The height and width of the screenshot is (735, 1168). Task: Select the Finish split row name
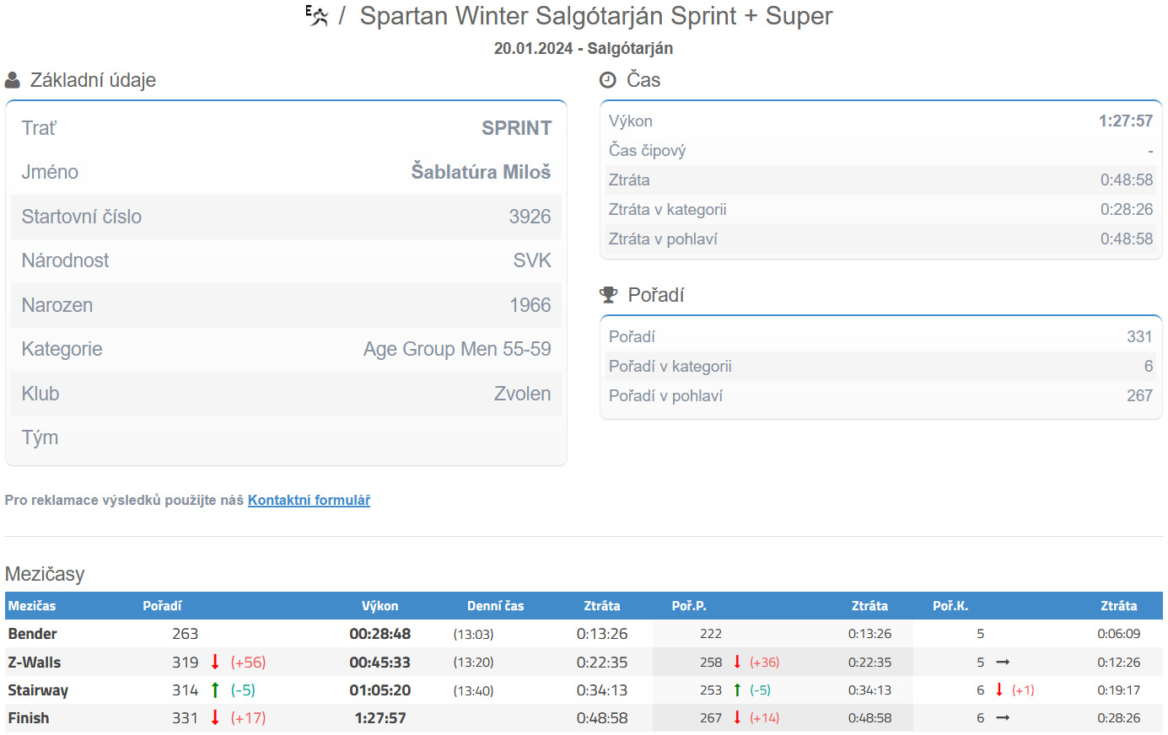pos(29,717)
